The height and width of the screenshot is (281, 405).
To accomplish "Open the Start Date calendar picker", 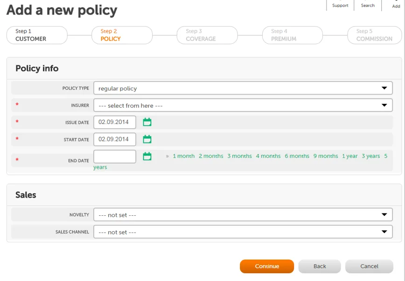I will pyautogui.click(x=147, y=139).
